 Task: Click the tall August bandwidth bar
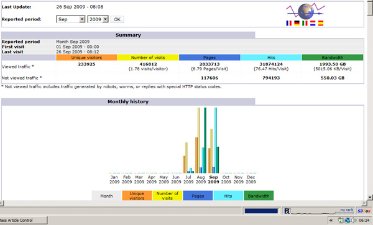coord(205,140)
